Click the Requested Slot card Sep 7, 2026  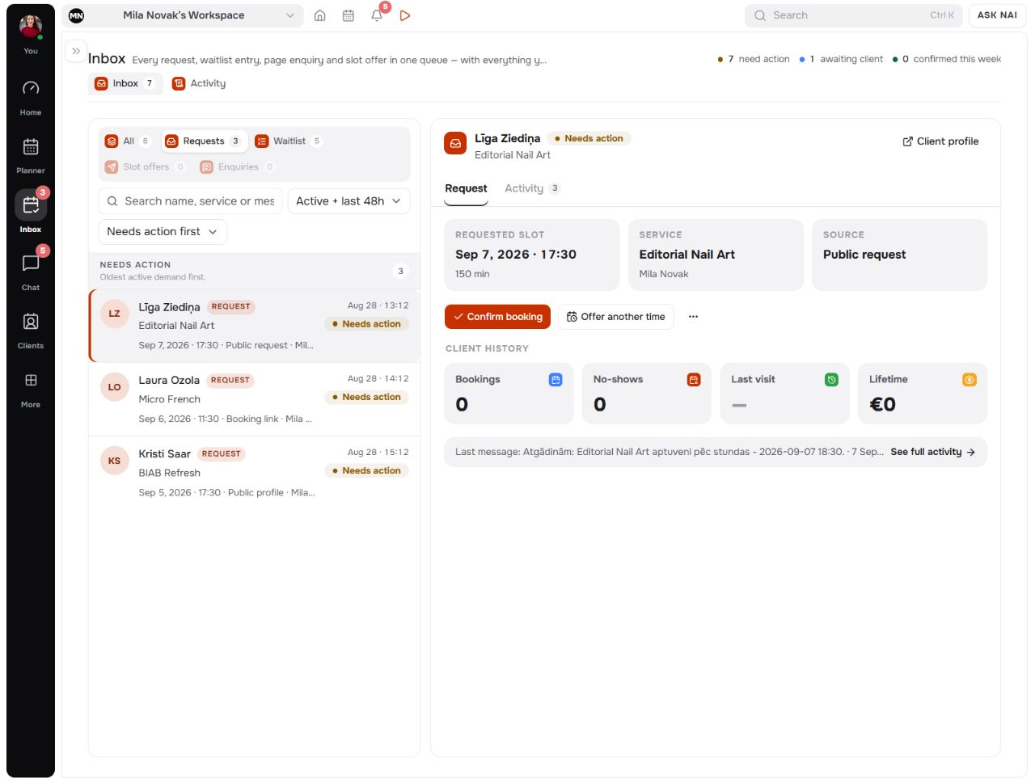click(x=531, y=255)
